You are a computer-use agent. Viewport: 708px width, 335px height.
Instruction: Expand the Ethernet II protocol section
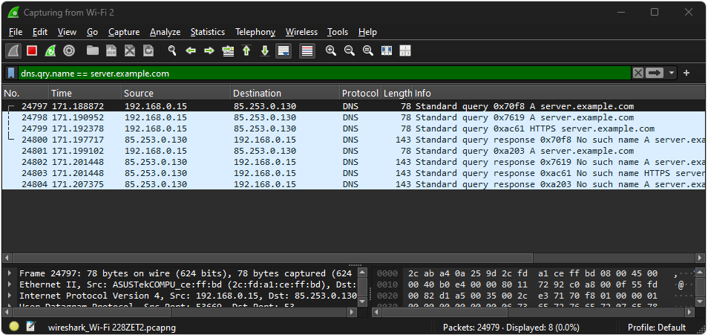pos(10,284)
